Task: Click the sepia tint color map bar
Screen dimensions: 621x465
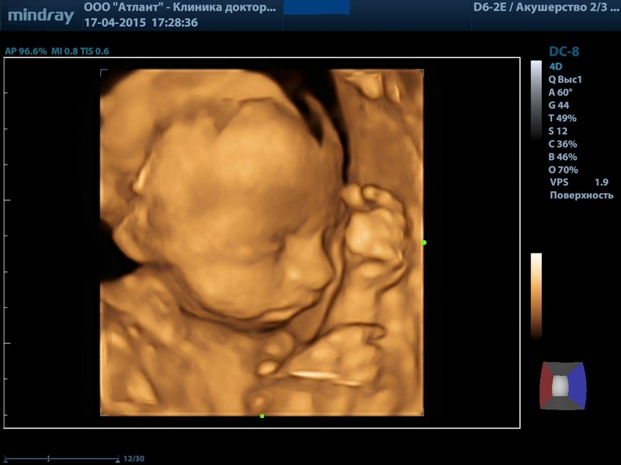Action: (536, 295)
